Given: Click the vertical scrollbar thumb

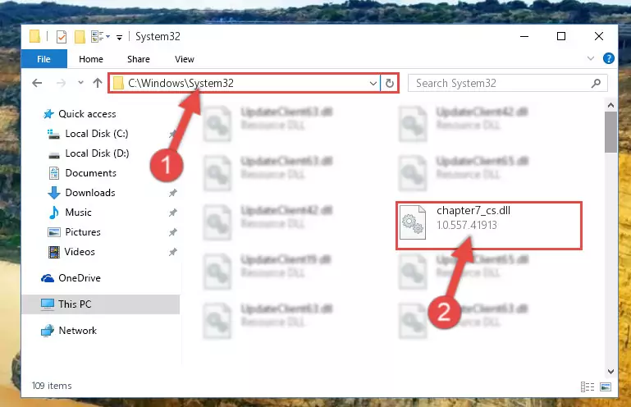Looking at the screenshot, I should [610, 132].
